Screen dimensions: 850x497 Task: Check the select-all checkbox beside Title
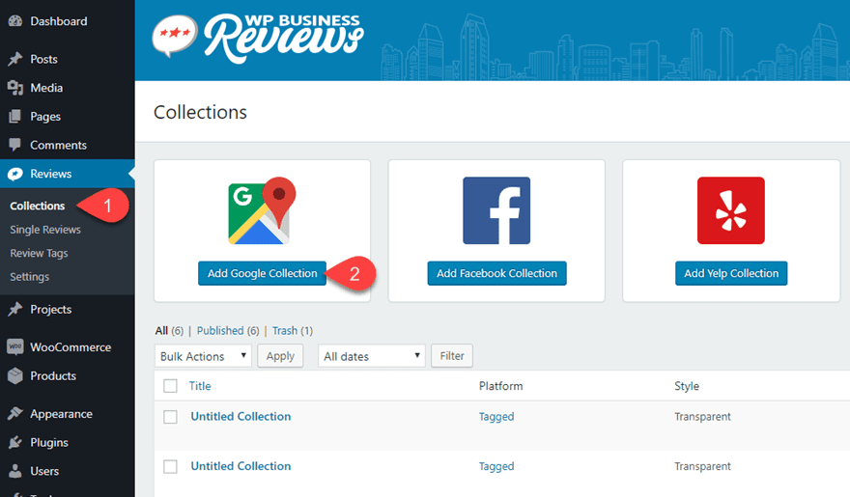click(x=170, y=386)
